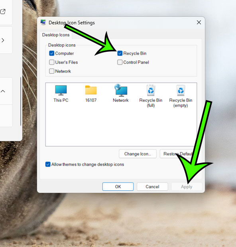Expand the right chevron in Settings window

3,40
